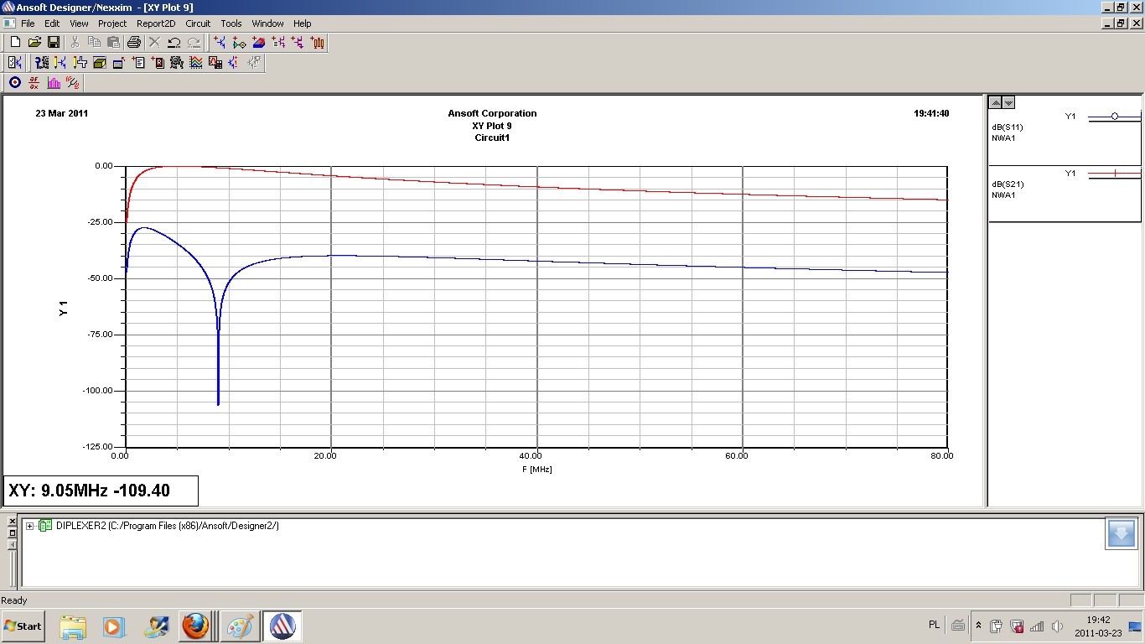Open the Circuit menu

point(198,23)
